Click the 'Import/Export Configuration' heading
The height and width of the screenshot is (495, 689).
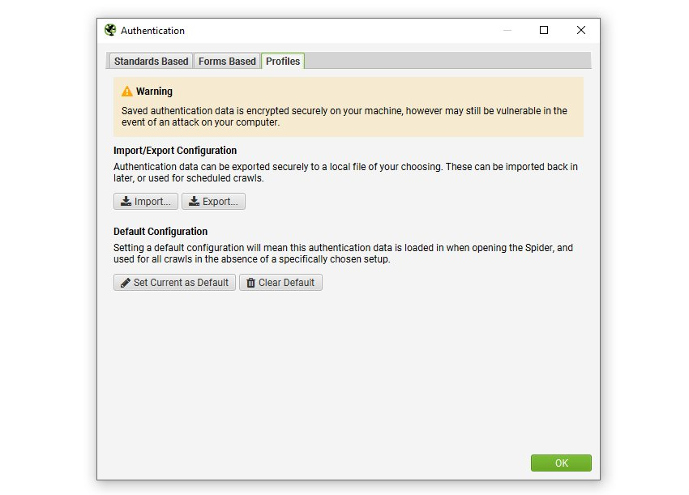click(x=175, y=151)
